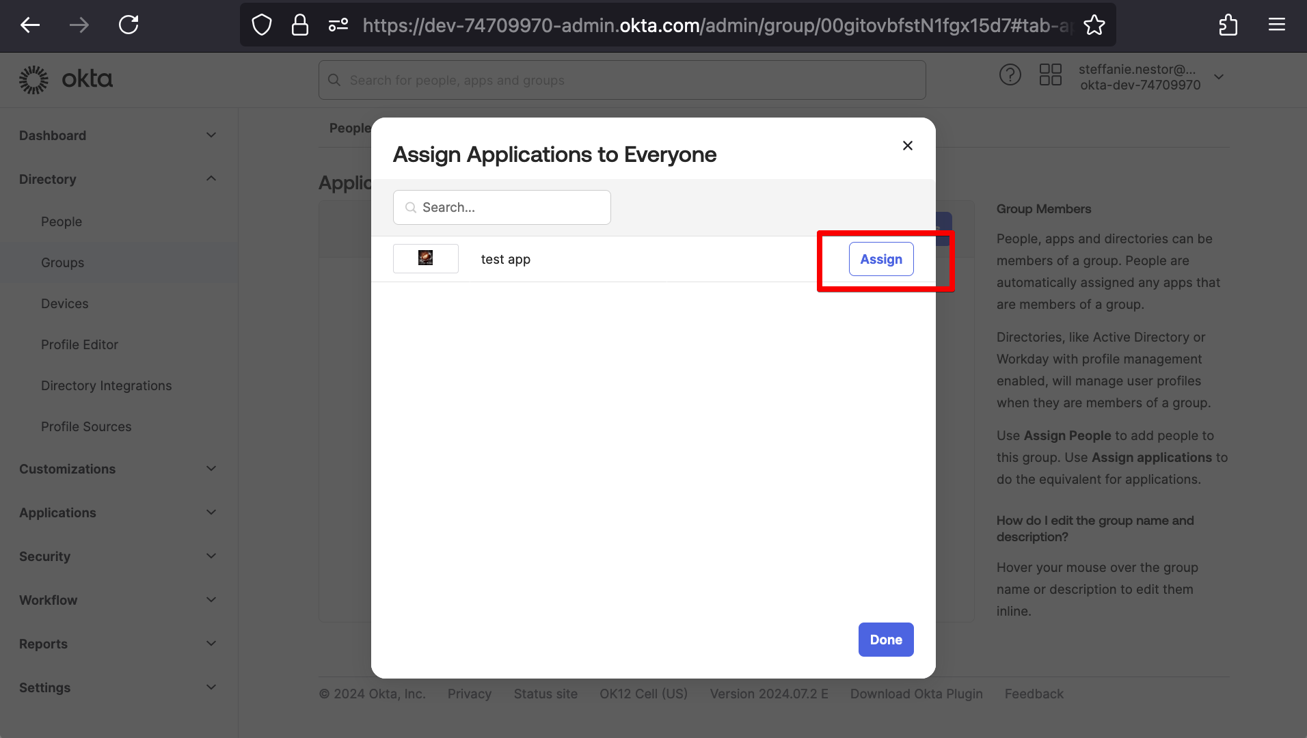Click the Reports sidebar label

point(43,644)
